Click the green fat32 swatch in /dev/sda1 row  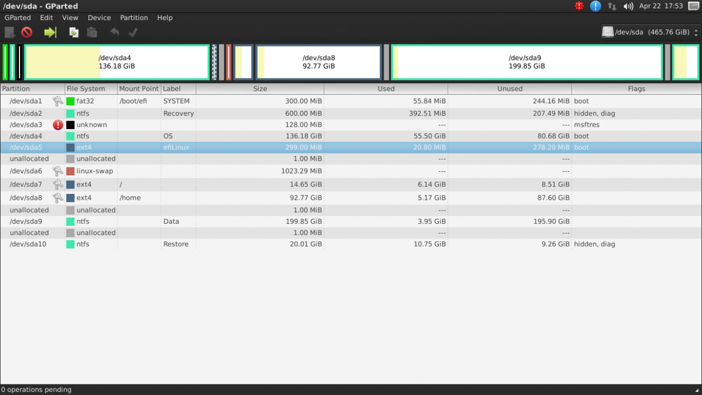pos(70,101)
